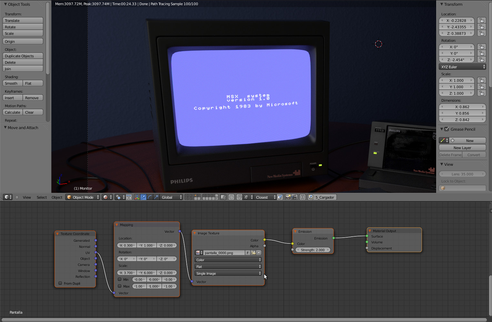Unlink pantalla_0000.png from Image Texture node
492x322 pixels.
[x=259, y=253]
